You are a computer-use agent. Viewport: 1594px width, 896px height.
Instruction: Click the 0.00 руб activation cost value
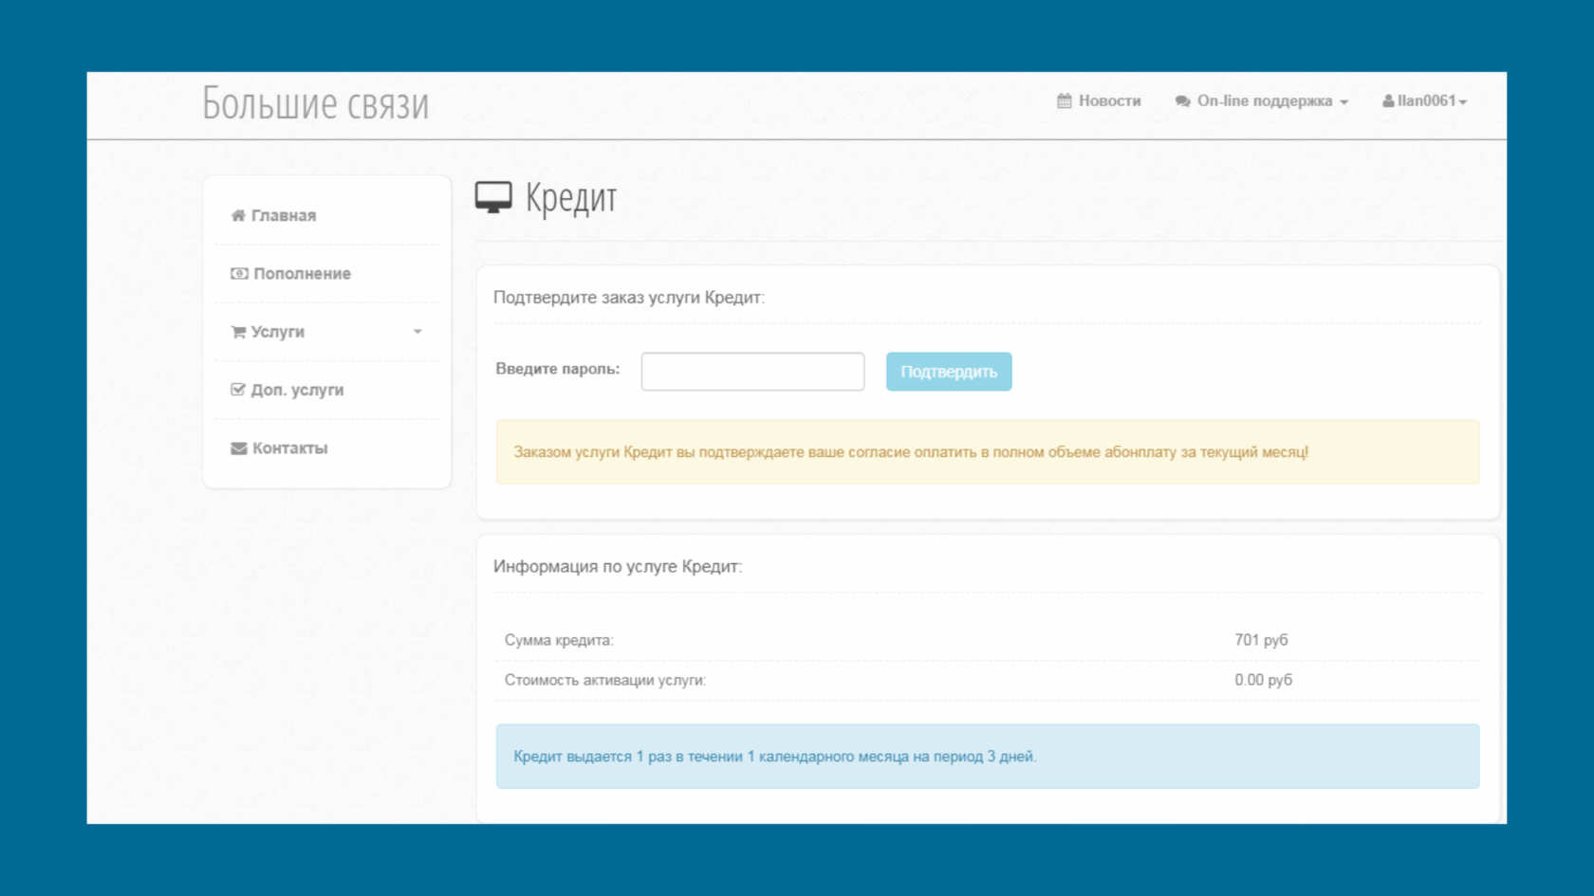[1263, 680]
